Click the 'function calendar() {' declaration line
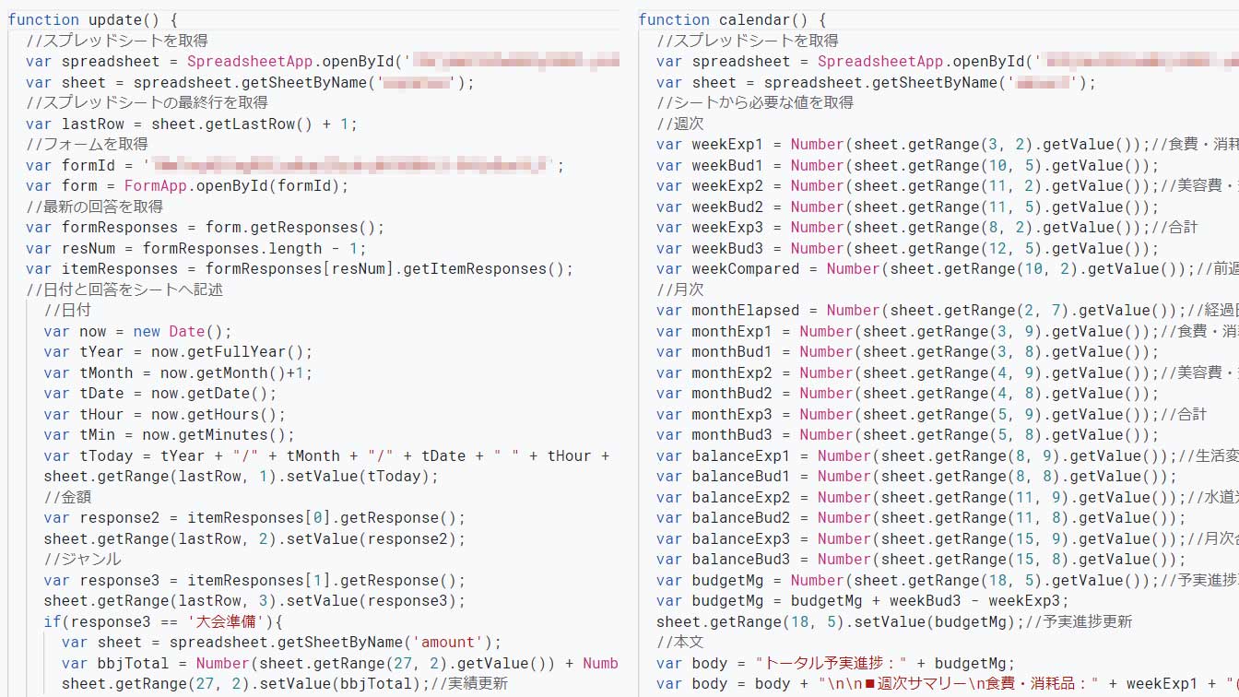This screenshot has width=1239, height=697. tap(732, 19)
